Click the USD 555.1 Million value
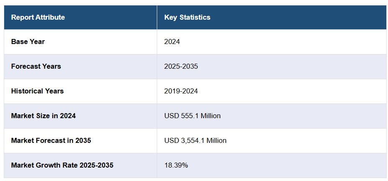The image size is (388, 181). pos(192,116)
